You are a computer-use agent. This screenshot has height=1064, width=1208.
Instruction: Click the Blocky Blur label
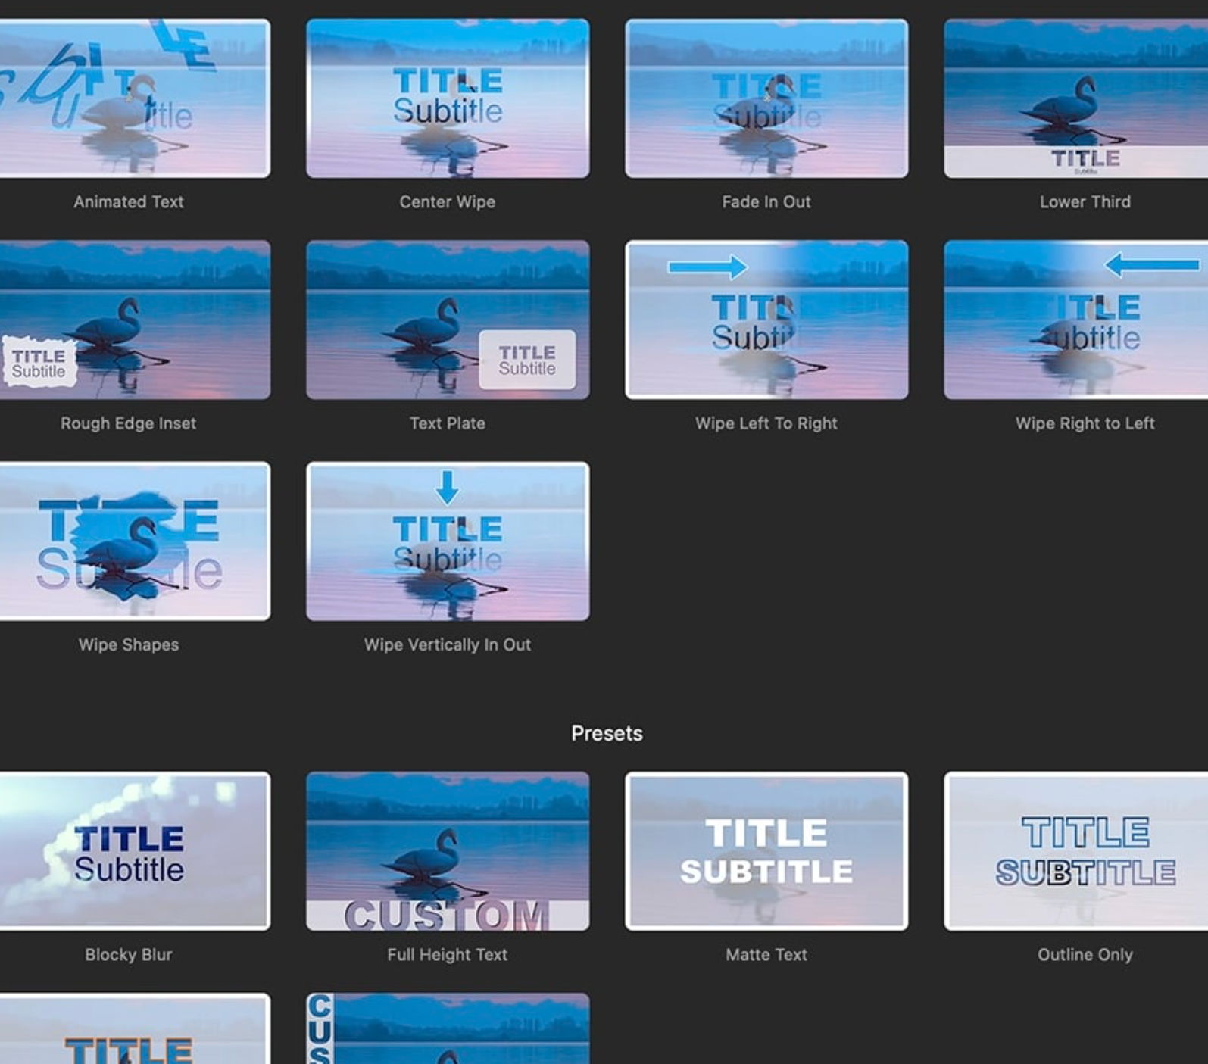click(129, 955)
